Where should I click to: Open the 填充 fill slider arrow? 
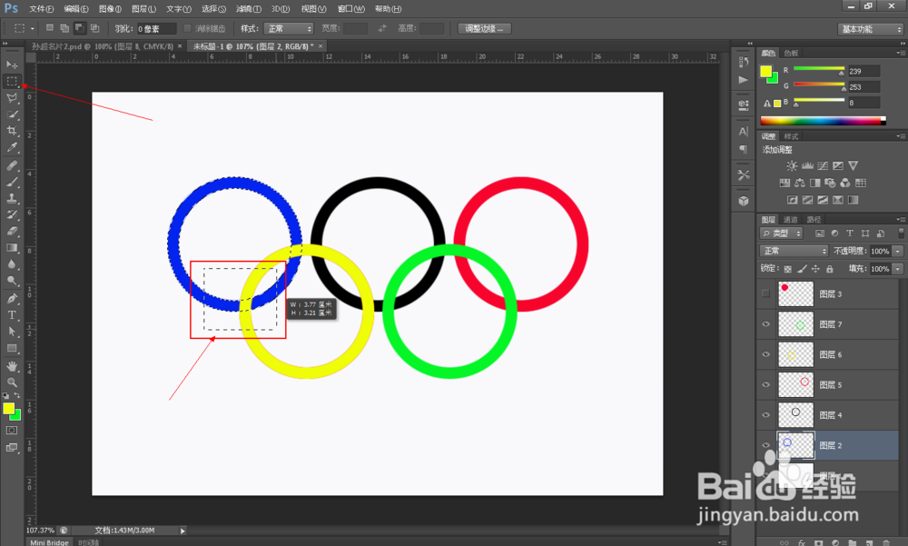pyautogui.click(x=898, y=269)
